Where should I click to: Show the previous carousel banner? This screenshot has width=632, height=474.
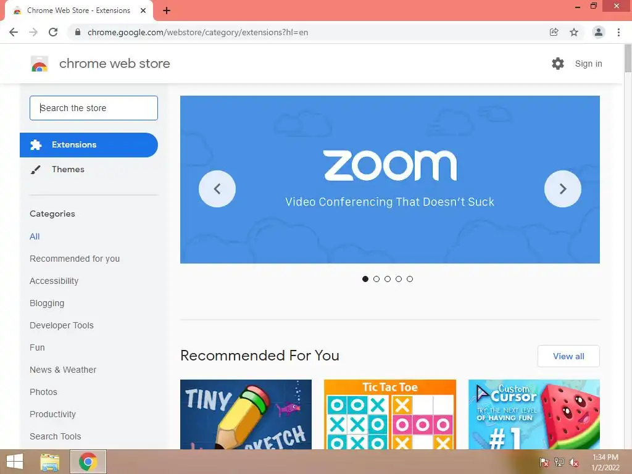coord(217,189)
